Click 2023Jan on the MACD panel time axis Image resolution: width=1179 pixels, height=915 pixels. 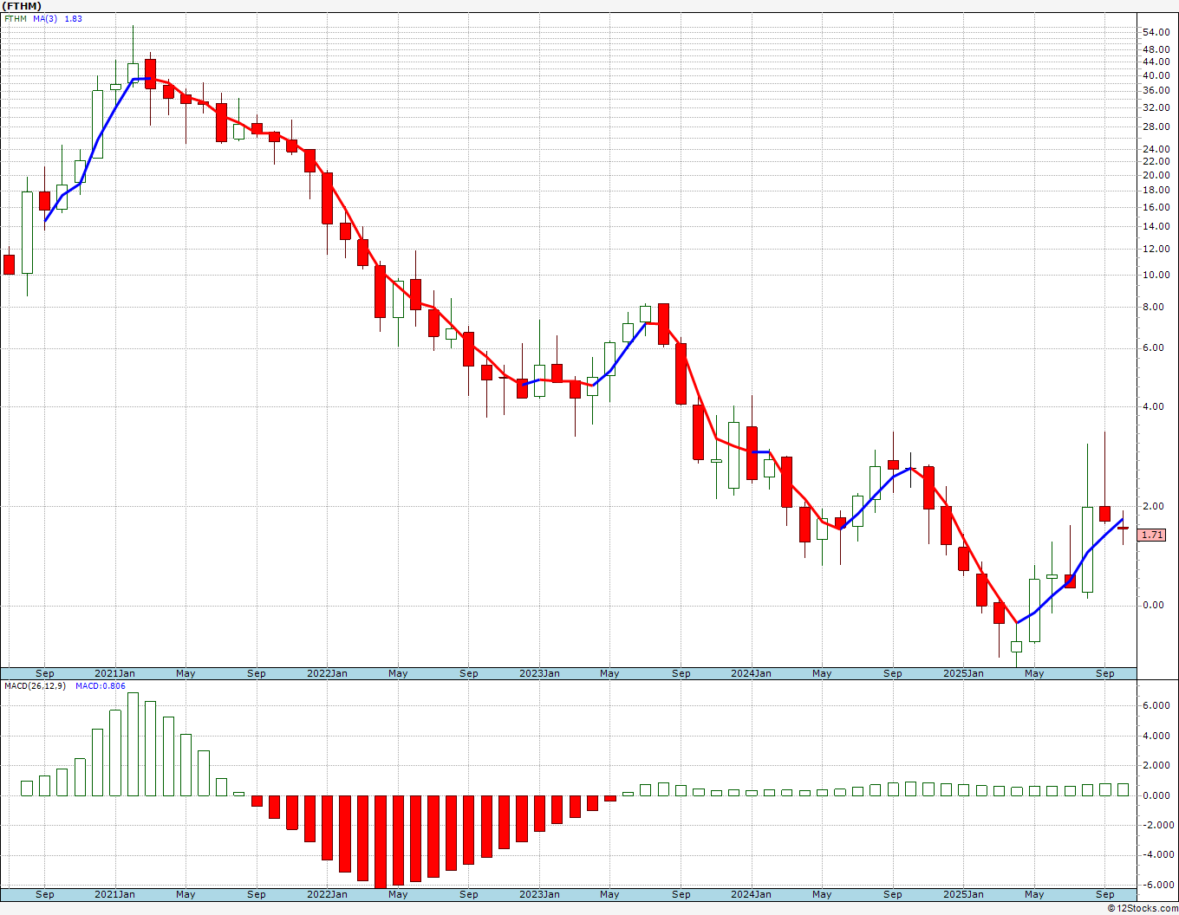click(x=539, y=894)
